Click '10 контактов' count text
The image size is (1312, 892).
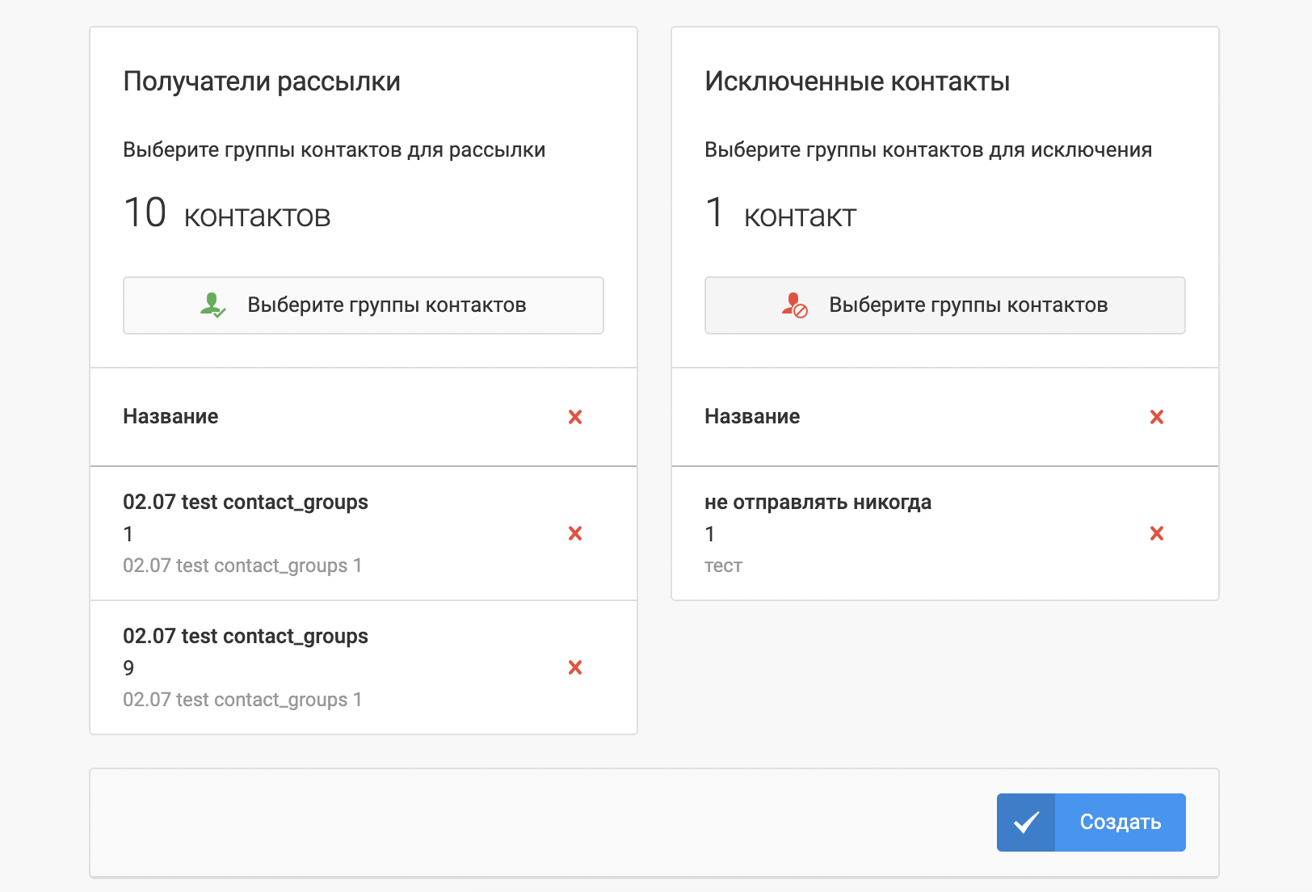point(227,213)
